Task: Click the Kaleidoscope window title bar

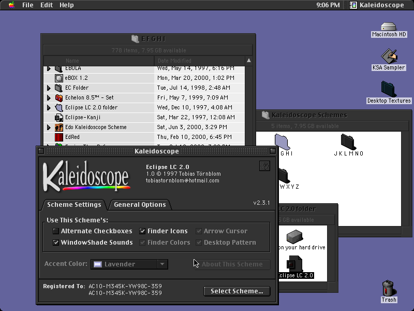Action: click(x=157, y=151)
